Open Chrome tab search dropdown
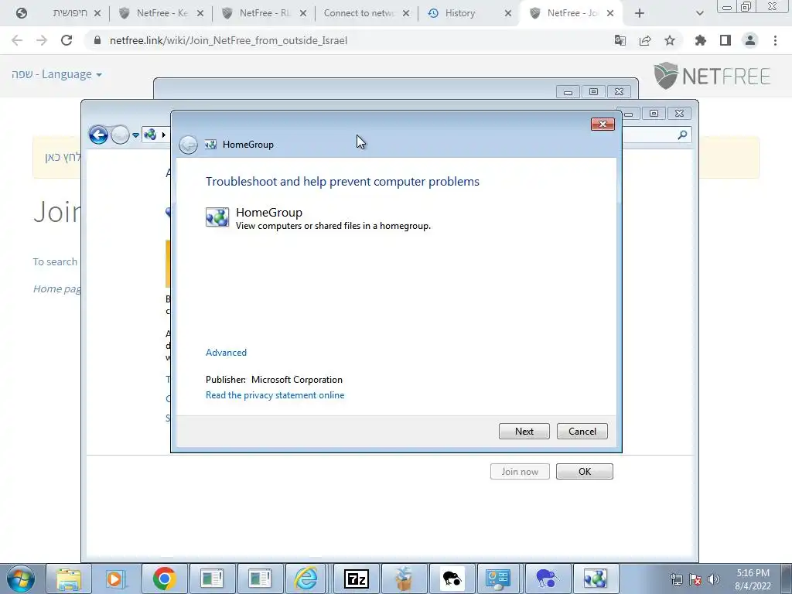Image resolution: width=792 pixels, height=594 pixels. [x=699, y=13]
